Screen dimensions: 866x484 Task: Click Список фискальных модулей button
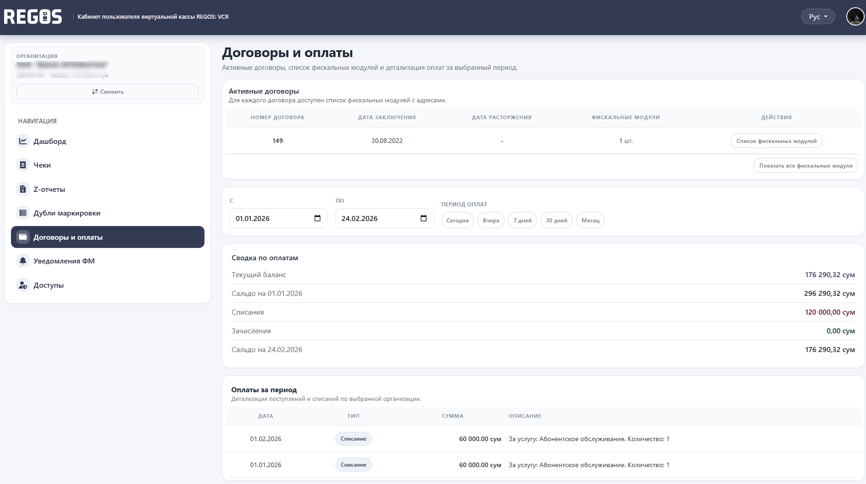pos(776,141)
